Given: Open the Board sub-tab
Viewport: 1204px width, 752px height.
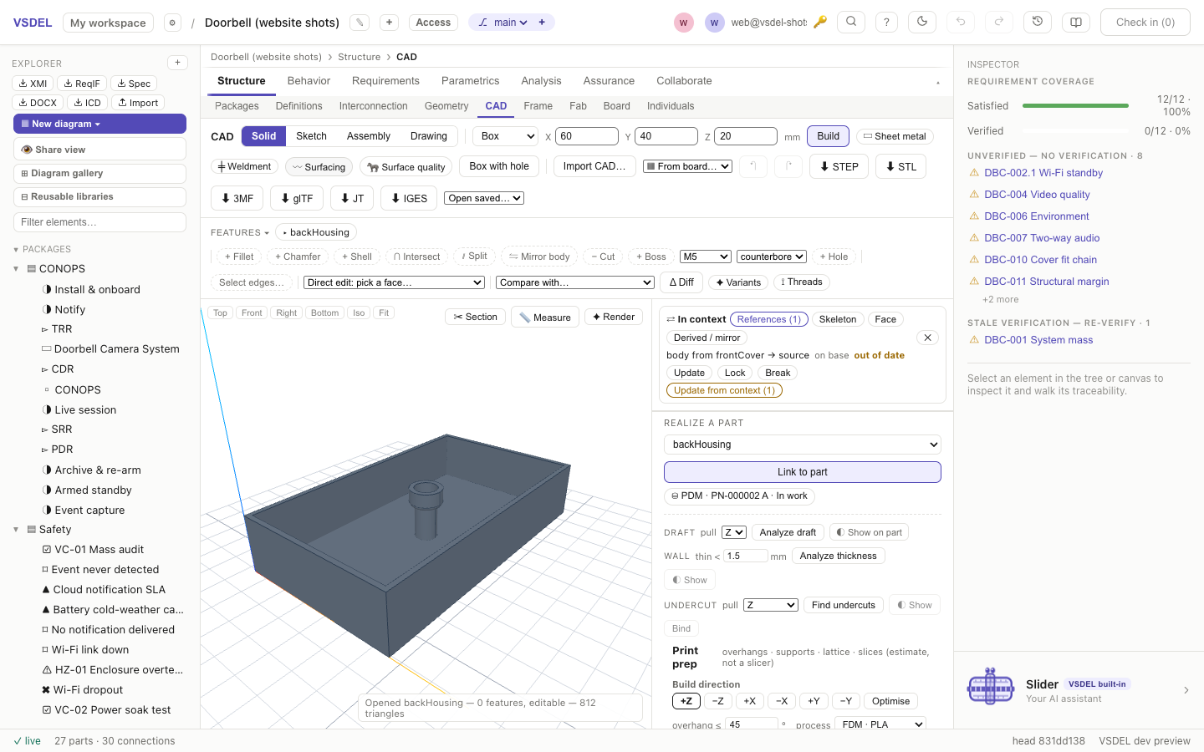Looking at the screenshot, I should pyautogui.click(x=617, y=106).
